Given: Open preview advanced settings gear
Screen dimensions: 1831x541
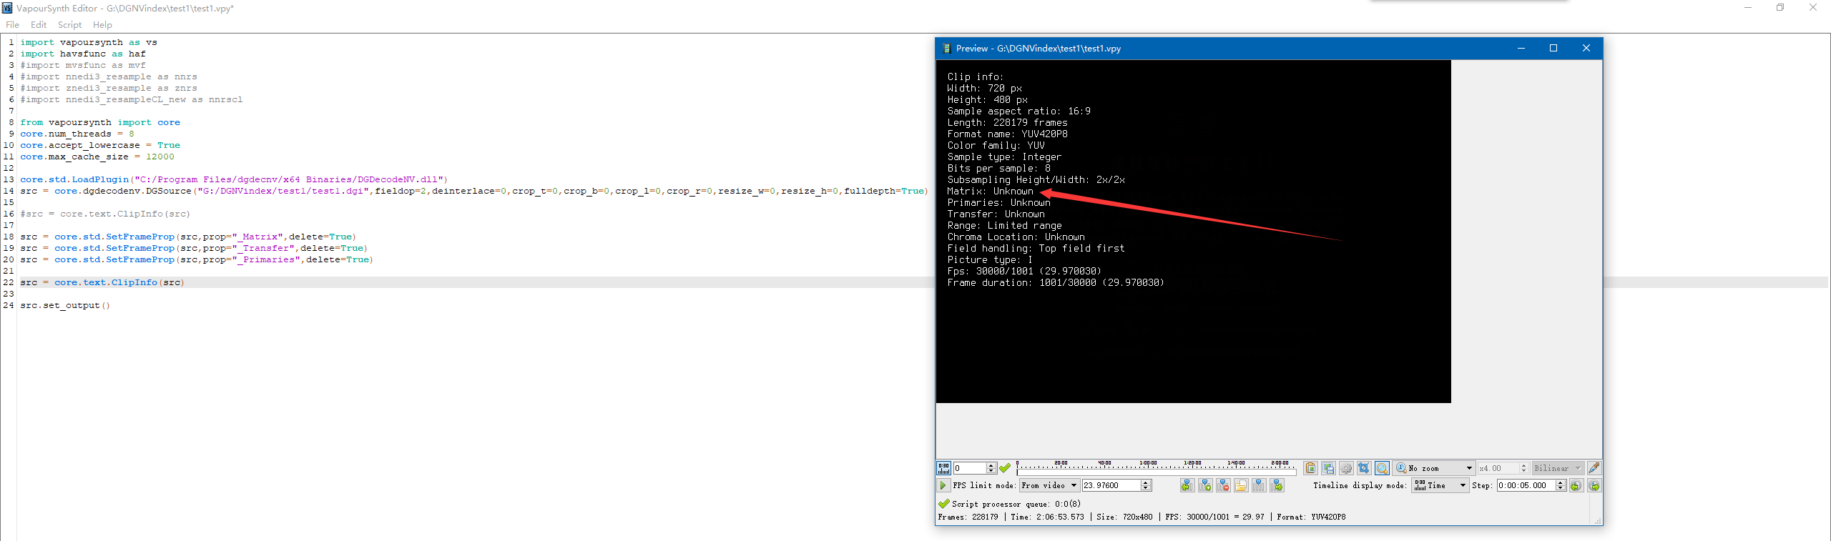Looking at the screenshot, I should (x=1346, y=468).
